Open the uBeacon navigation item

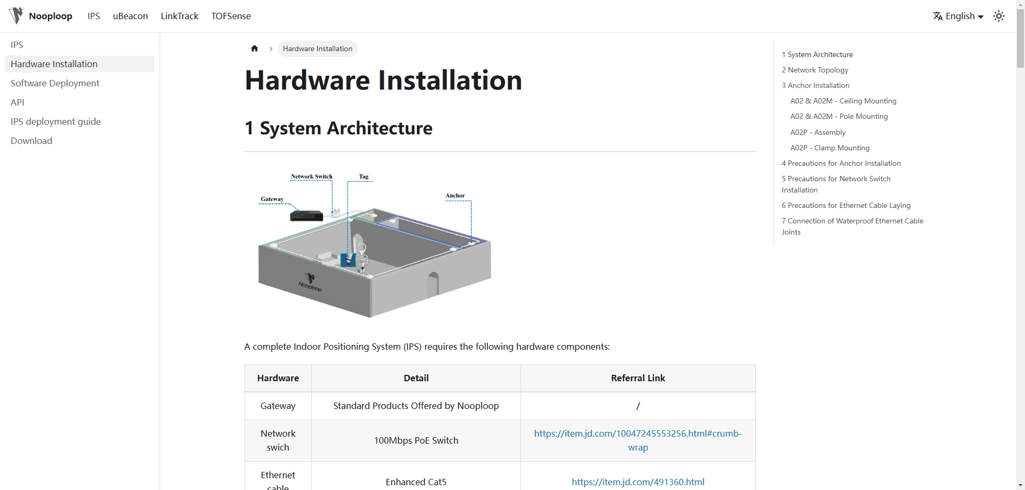[130, 16]
